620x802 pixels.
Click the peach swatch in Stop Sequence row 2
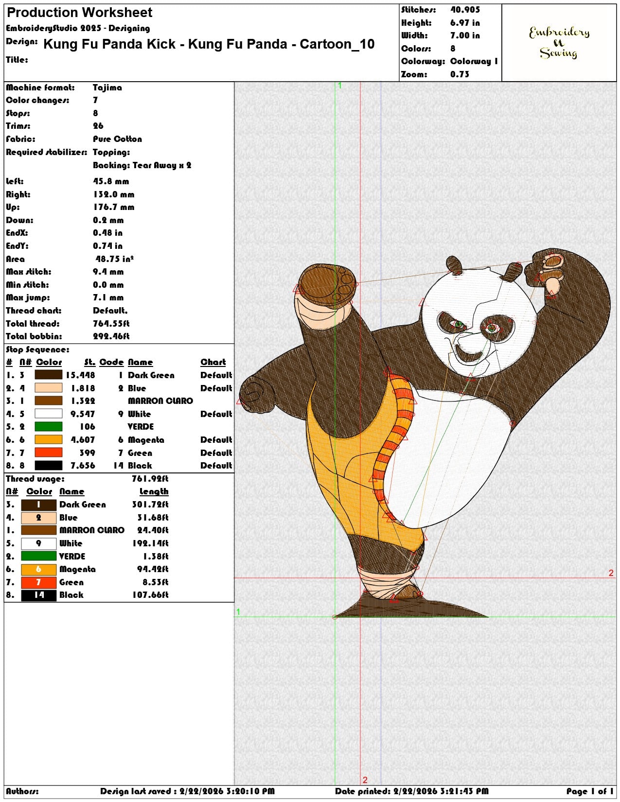pos(49,388)
